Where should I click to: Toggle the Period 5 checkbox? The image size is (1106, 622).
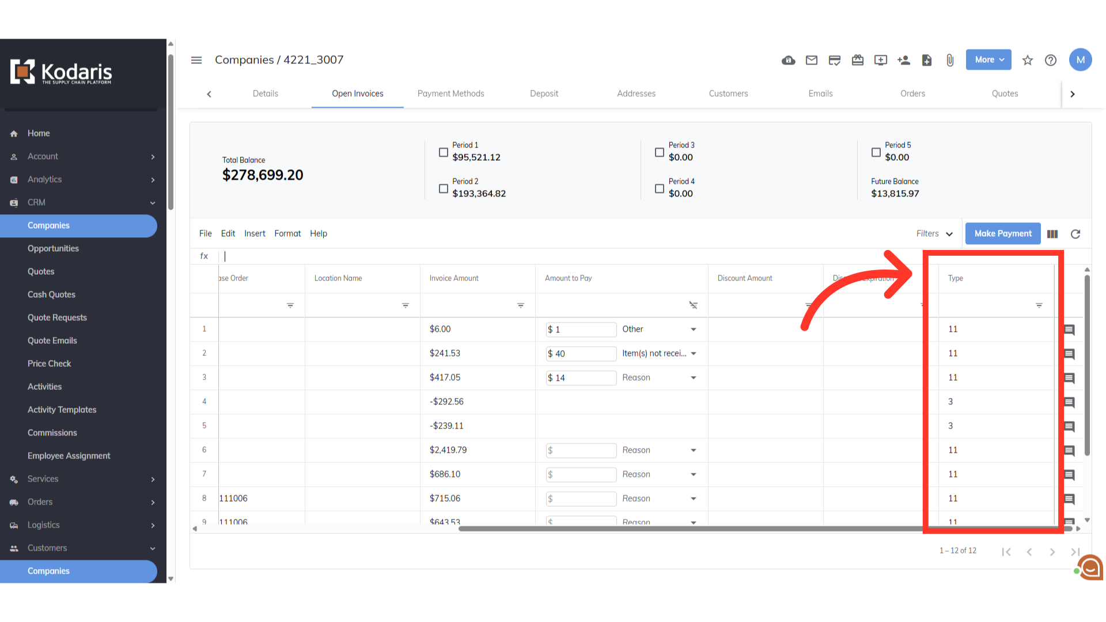876,152
